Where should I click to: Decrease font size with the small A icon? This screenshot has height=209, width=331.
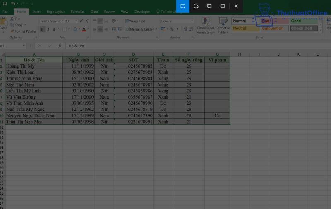click(87, 21)
